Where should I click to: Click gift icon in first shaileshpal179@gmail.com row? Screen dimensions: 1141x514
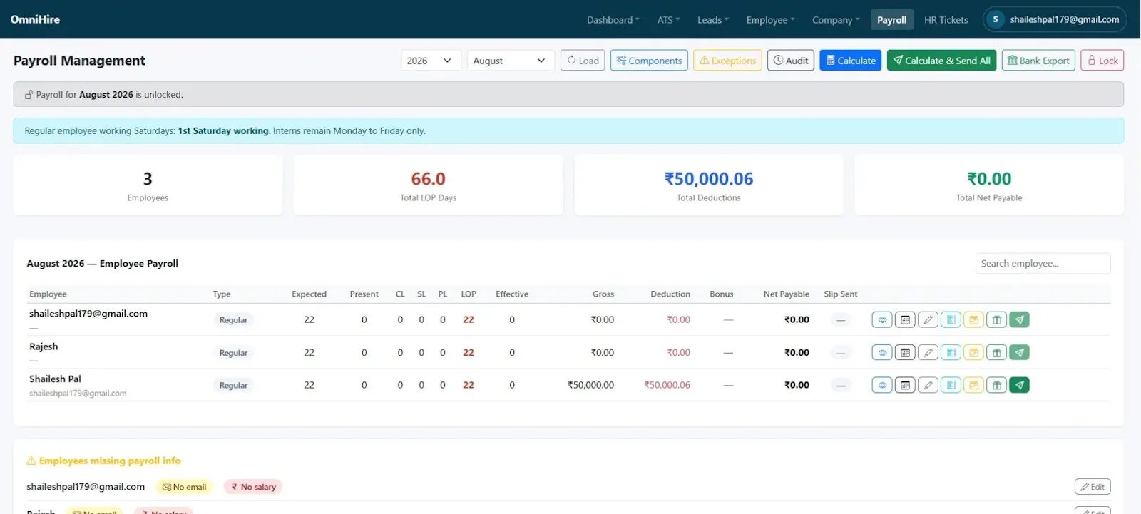(997, 319)
